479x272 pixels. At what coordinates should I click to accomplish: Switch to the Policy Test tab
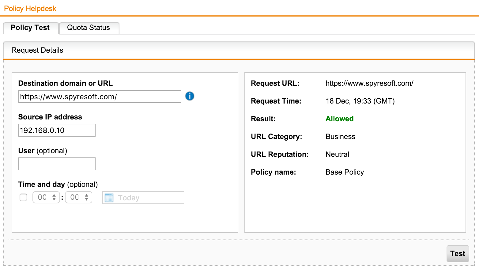pyautogui.click(x=31, y=28)
